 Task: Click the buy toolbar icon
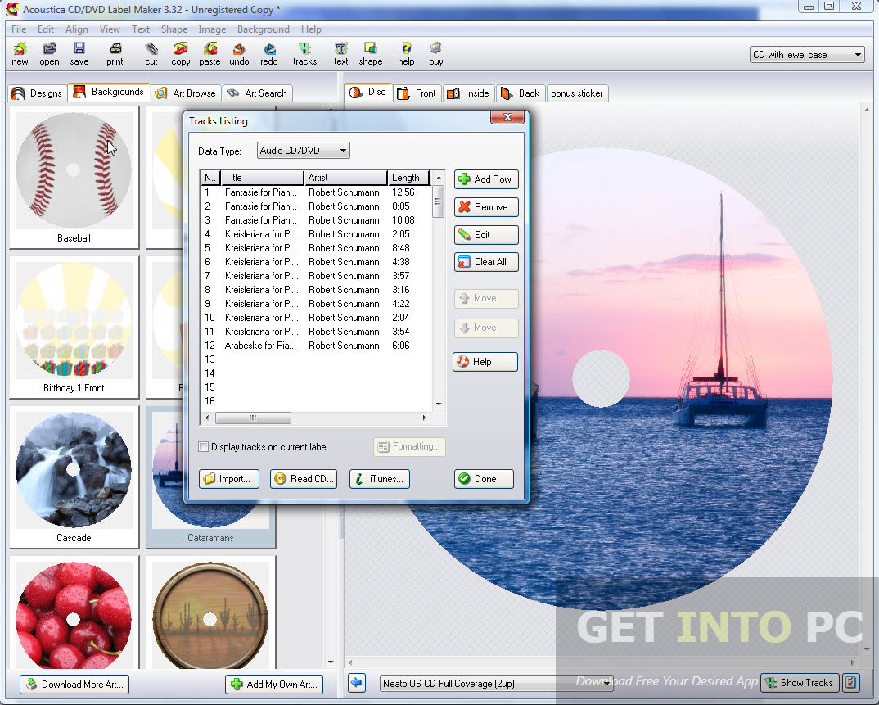click(436, 54)
